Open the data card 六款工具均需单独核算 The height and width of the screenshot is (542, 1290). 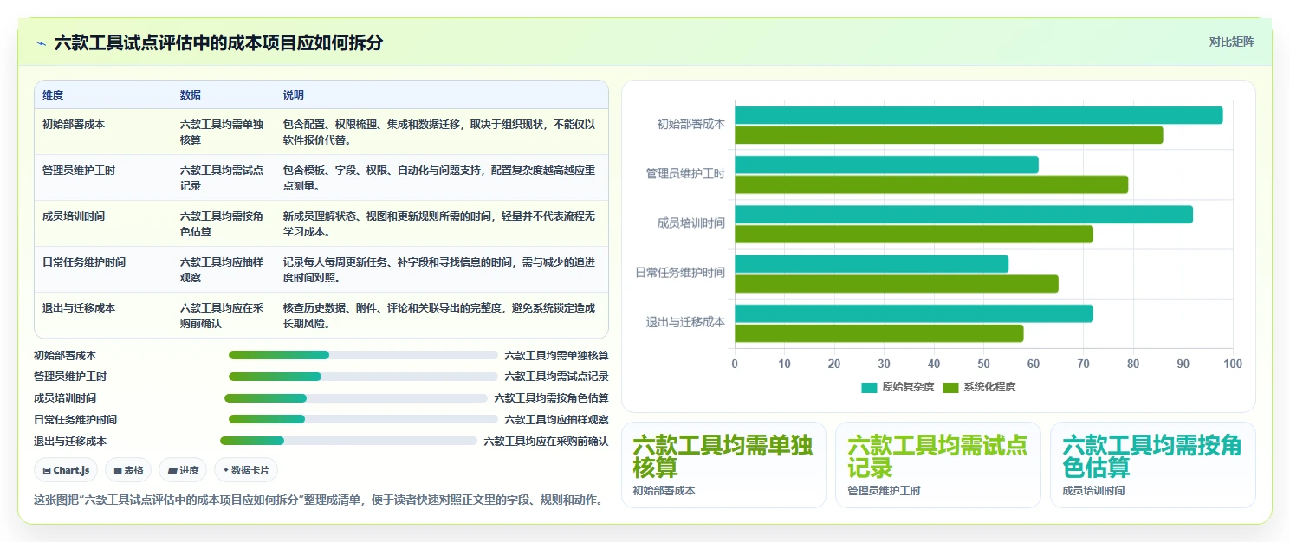(724, 465)
